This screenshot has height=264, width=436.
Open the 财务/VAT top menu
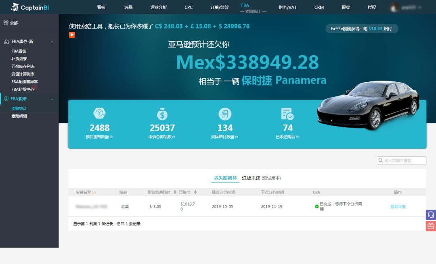click(x=287, y=8)
